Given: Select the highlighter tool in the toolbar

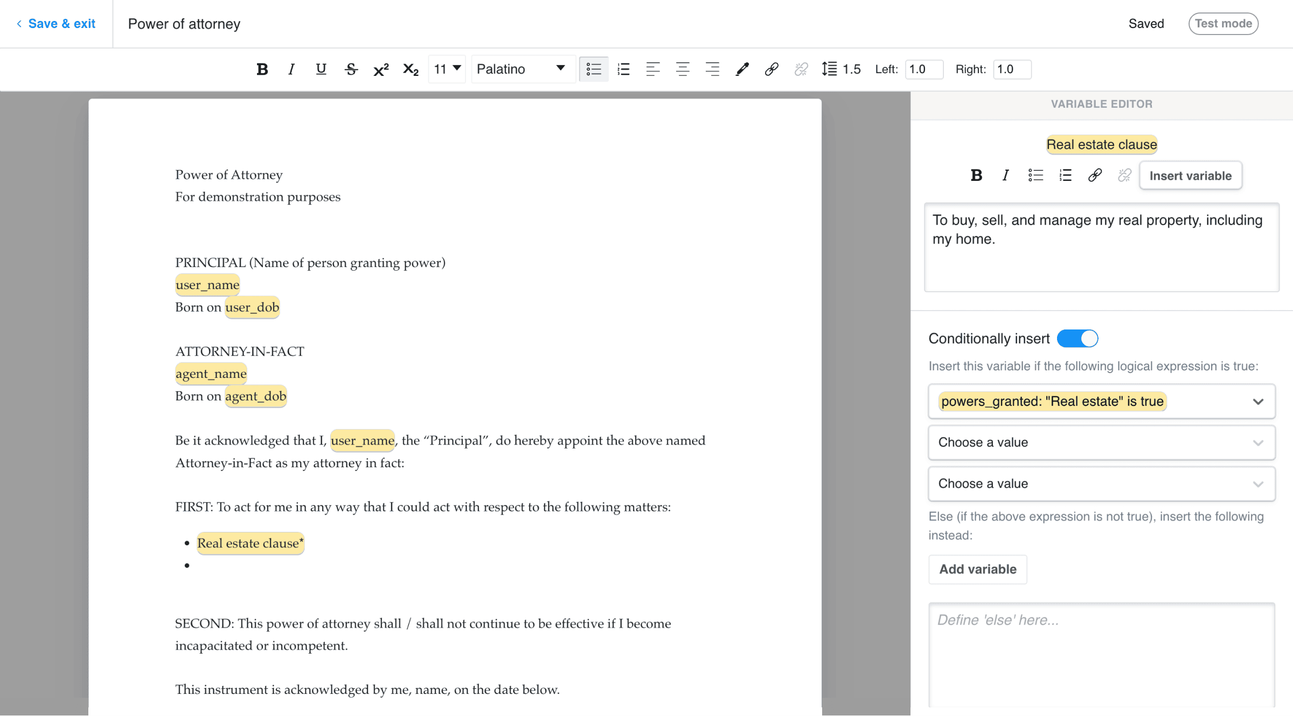Looking at the screenshot, I should click(742, 69).
